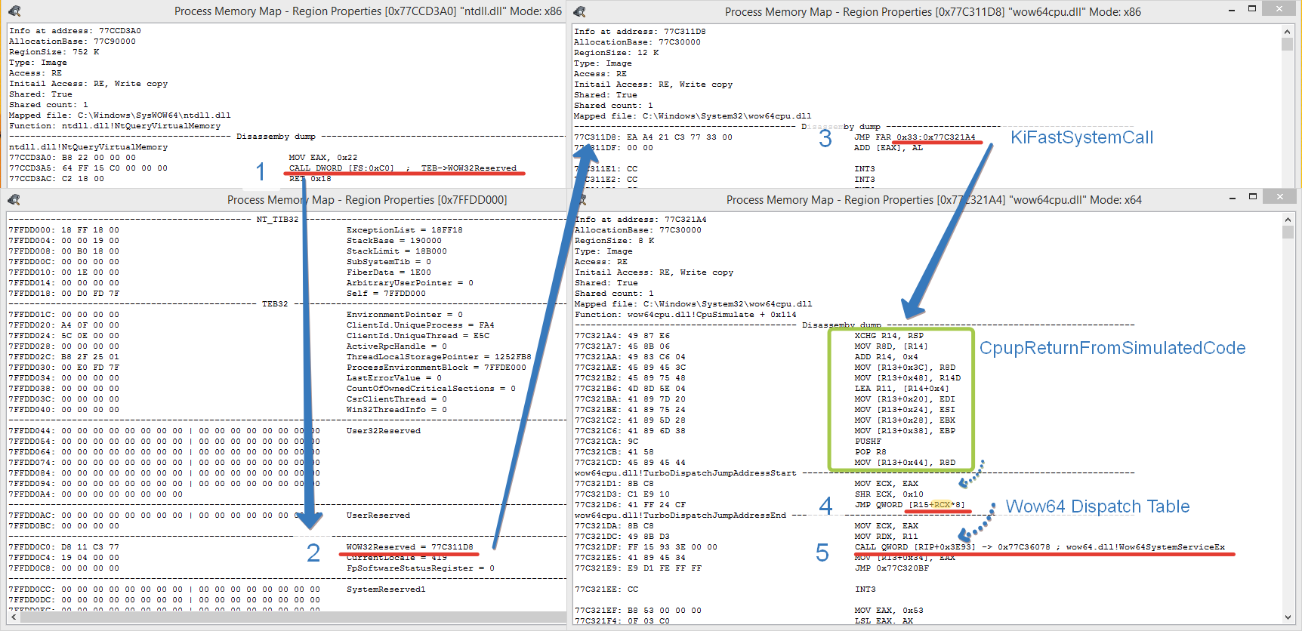The height and width of the screenshot is (631, 1302).
Task: Select the 'RegionSize: 752 K' line
Action: point(54,52)
